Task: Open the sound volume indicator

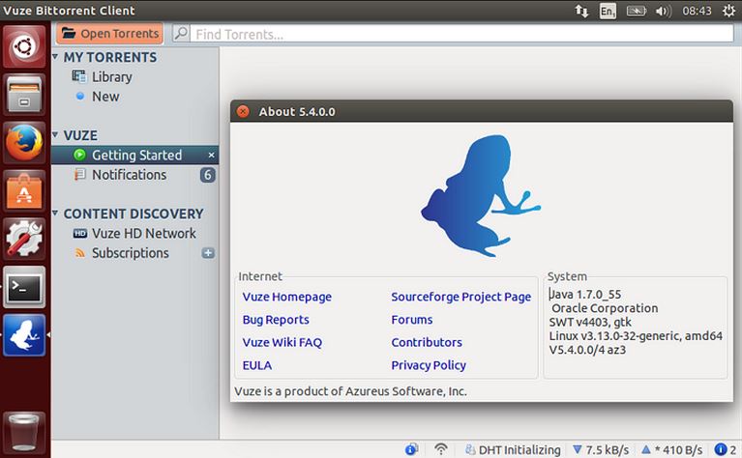Action: pyautogui.click(x=663, y=11)
